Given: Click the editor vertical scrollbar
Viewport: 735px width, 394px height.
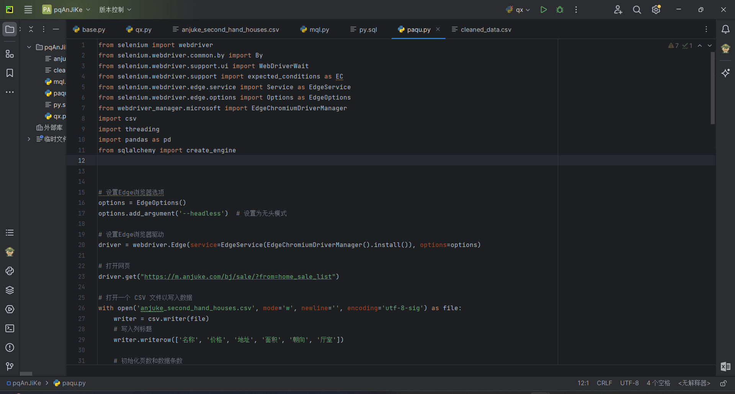Looking at the screenshot, I should click(x=713, y=88).
